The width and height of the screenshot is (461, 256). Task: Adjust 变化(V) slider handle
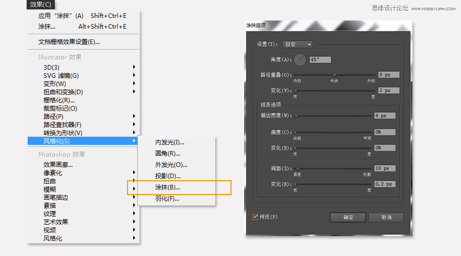295,91
